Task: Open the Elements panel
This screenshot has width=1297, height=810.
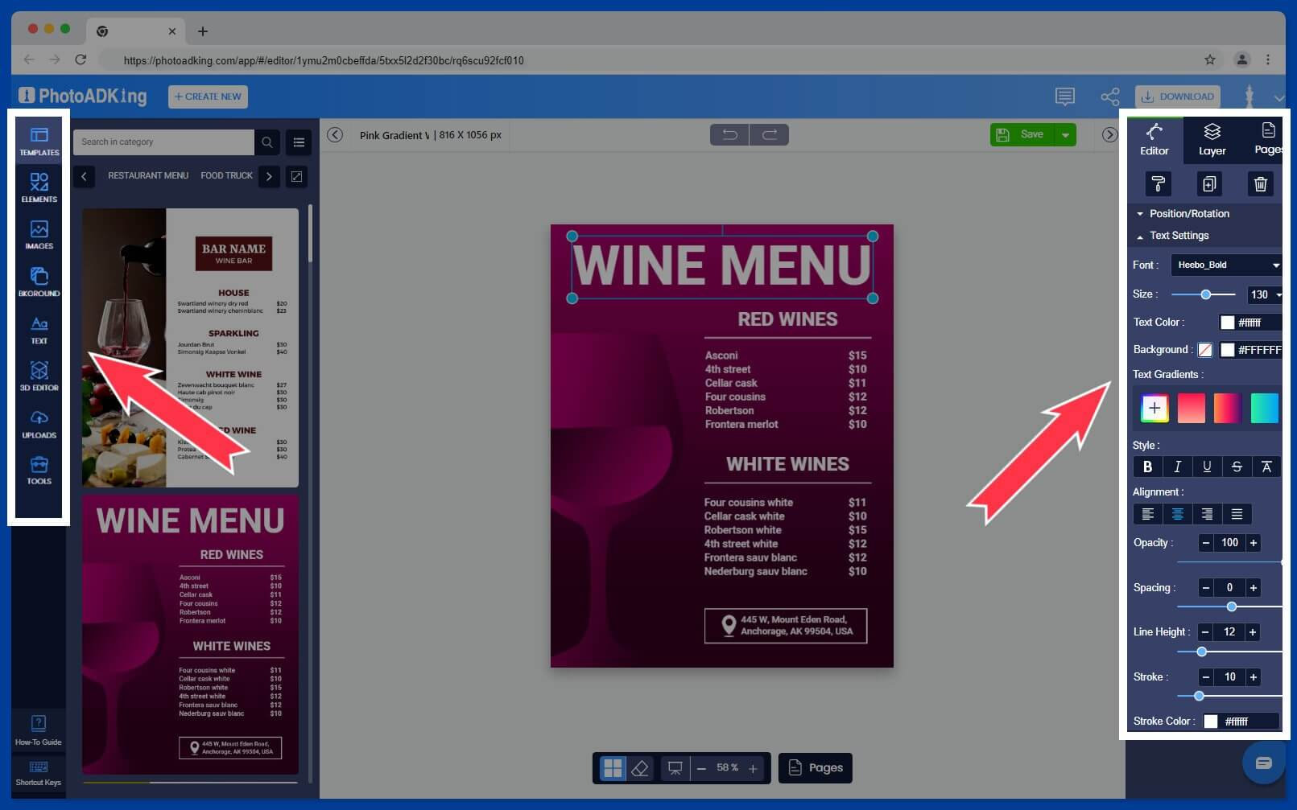Action: [38, 186]
